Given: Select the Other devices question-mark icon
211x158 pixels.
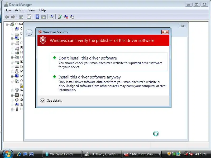Looking at the screenshot, I should click(17, 81).
